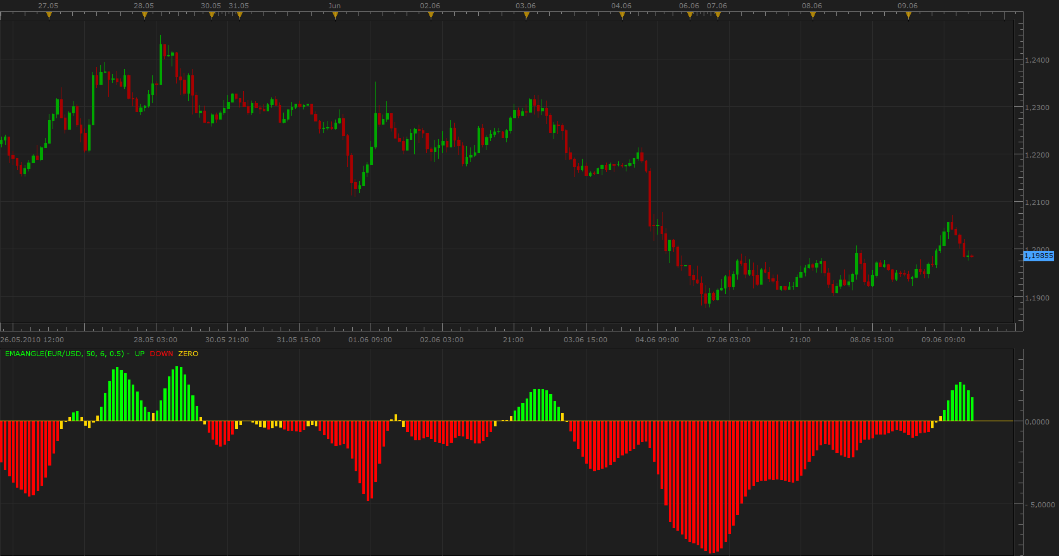Image resolution: width=1059 pixels, height=556 pixels.
Task: Click the blue current price label 1,19855
Action: (1039, 256)
